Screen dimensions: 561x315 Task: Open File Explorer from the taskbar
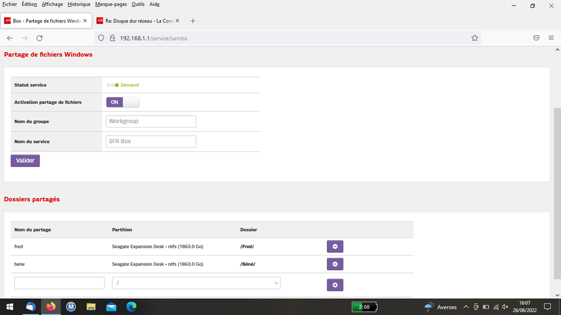click(91, 307)
